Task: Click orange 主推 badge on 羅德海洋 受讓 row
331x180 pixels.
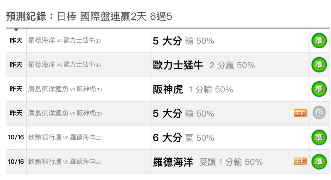Action: (x=301, y=162)
